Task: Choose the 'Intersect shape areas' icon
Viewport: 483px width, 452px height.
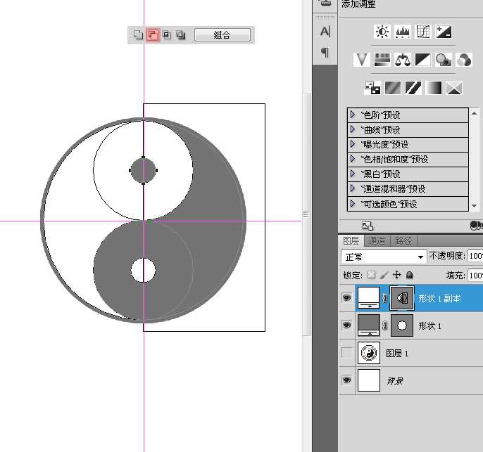Action: click(167, 34)
